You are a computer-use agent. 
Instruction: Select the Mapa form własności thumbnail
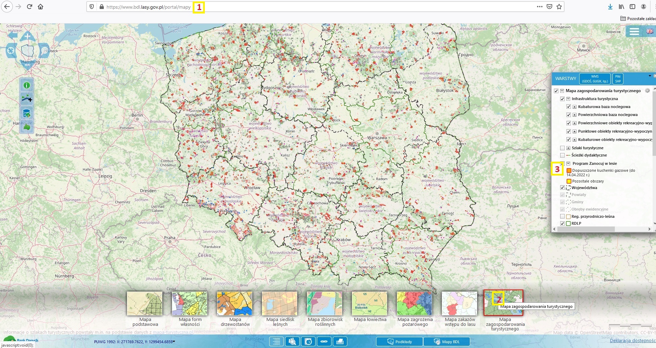[190, 303]
